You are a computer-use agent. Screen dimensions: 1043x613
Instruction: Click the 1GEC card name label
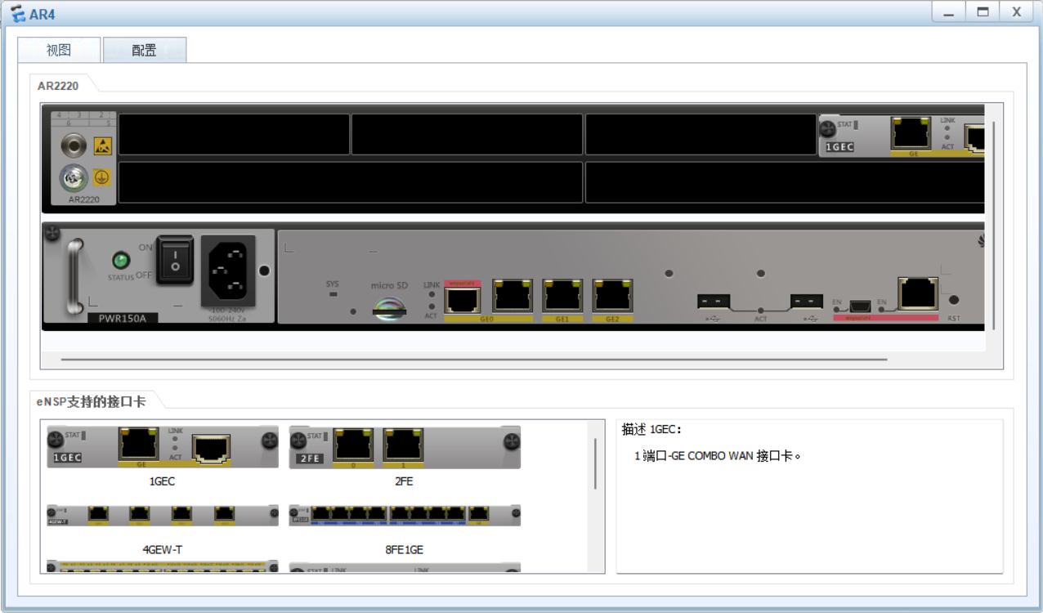162,481
